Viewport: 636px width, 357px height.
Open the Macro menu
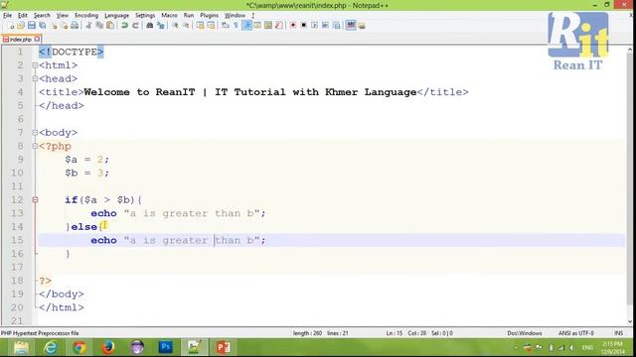[x=169, y=16]
